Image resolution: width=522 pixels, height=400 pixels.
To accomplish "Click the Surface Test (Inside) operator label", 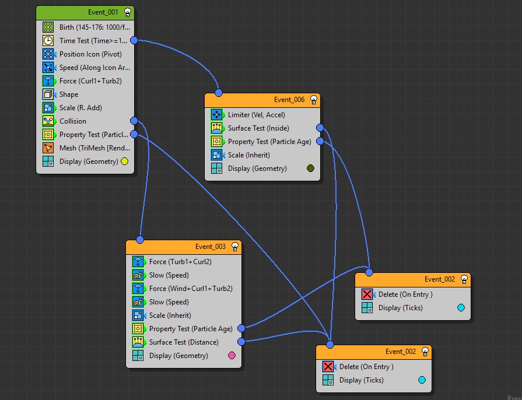I will (258, 128).
